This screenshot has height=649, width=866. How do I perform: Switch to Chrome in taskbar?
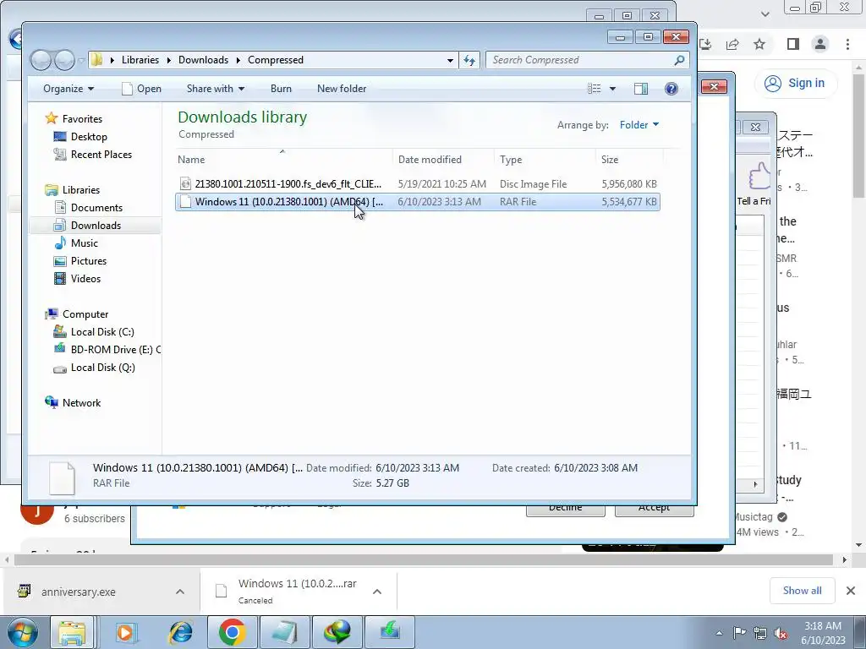233,632
